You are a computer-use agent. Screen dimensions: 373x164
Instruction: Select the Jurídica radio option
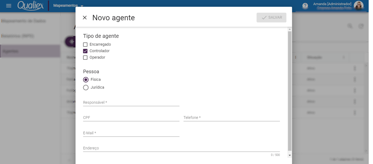pos(85,88)
